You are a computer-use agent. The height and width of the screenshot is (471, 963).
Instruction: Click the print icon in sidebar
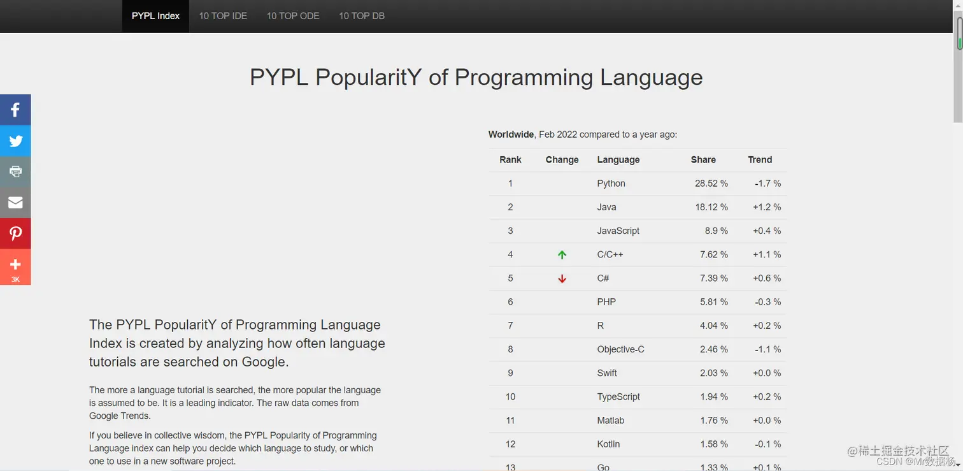point(15,171)
